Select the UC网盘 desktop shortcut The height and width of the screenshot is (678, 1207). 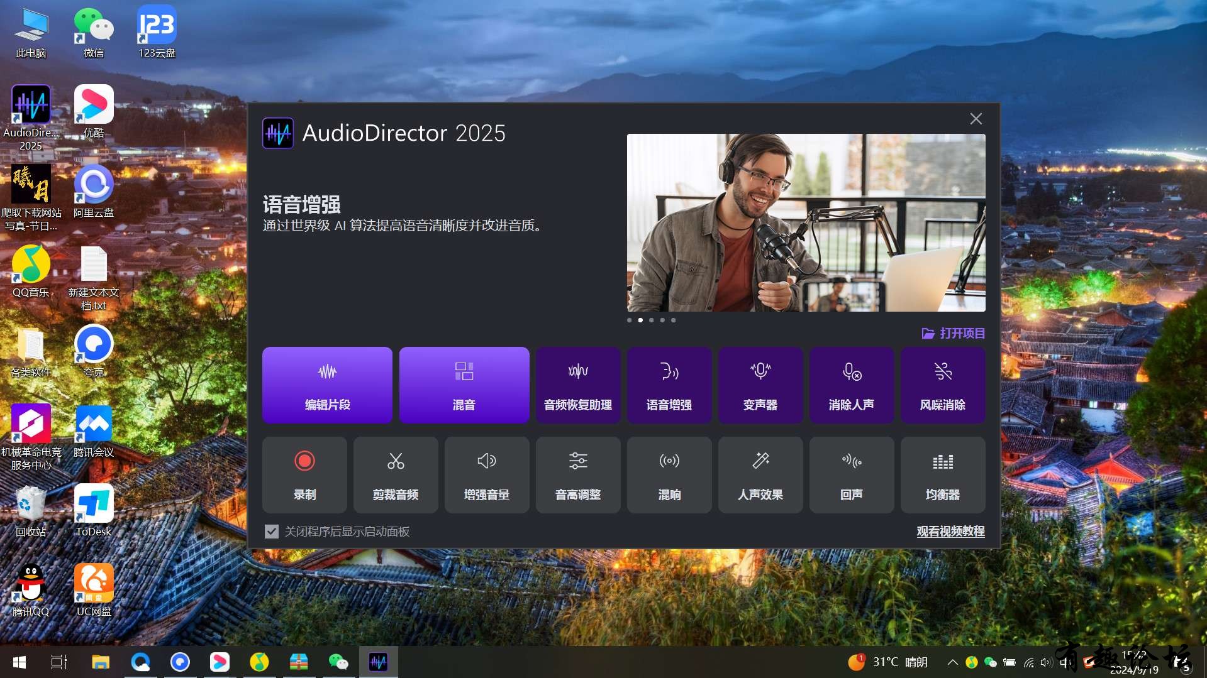[94, 591]
